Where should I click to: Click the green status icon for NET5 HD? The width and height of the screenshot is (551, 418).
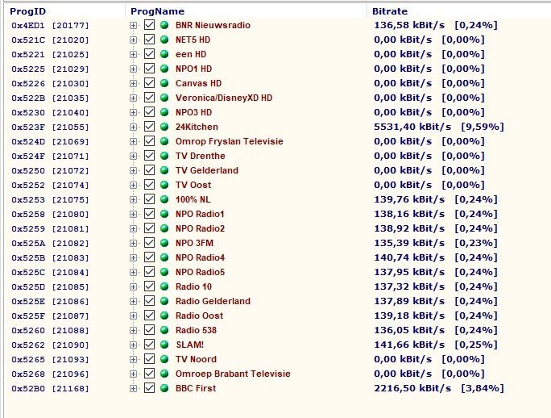coord(164,40)
